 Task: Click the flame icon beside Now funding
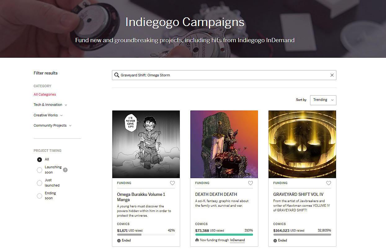[x=197, y=240]
